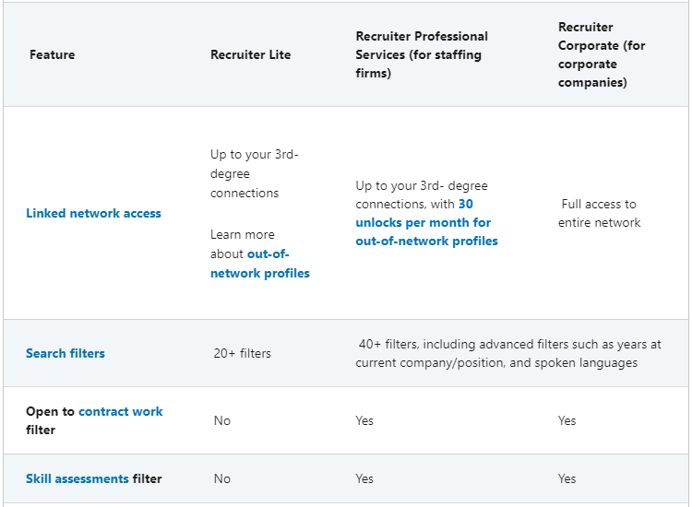Click Yes for Professional Services skill assessments
Screen dimensions: 692x507
364,478
